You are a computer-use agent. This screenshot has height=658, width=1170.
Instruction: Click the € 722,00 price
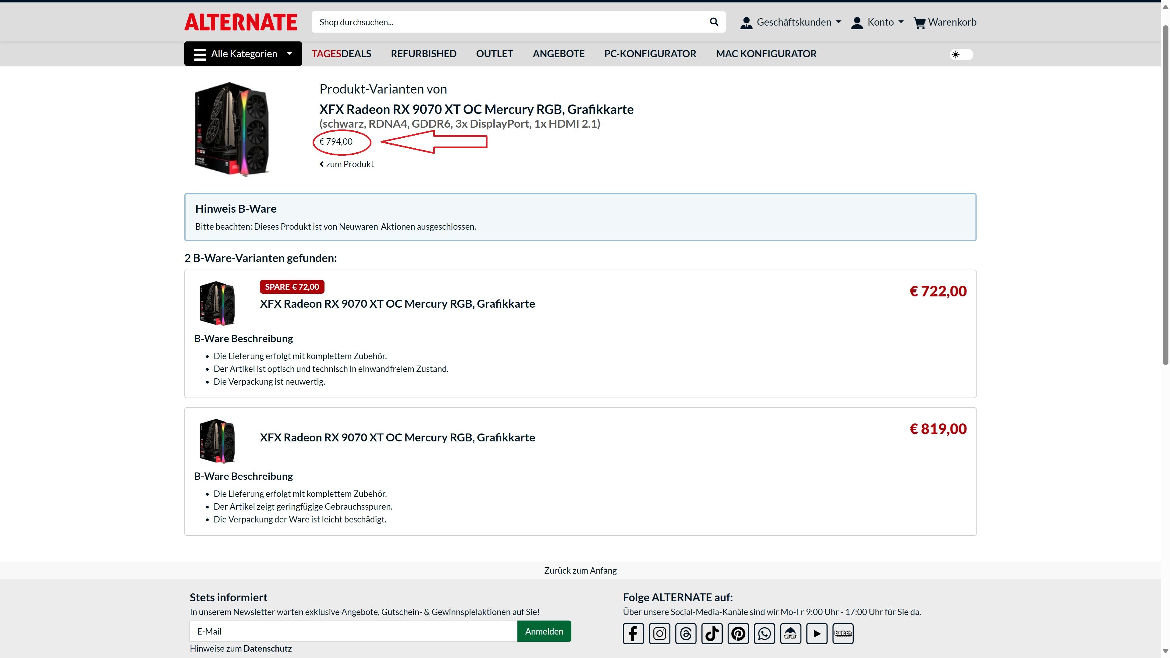938,291
